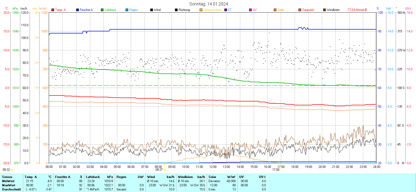Click the date title Sonntag, 14.01.2024
This screenshot has width=416, height=192.
(209, 4)
